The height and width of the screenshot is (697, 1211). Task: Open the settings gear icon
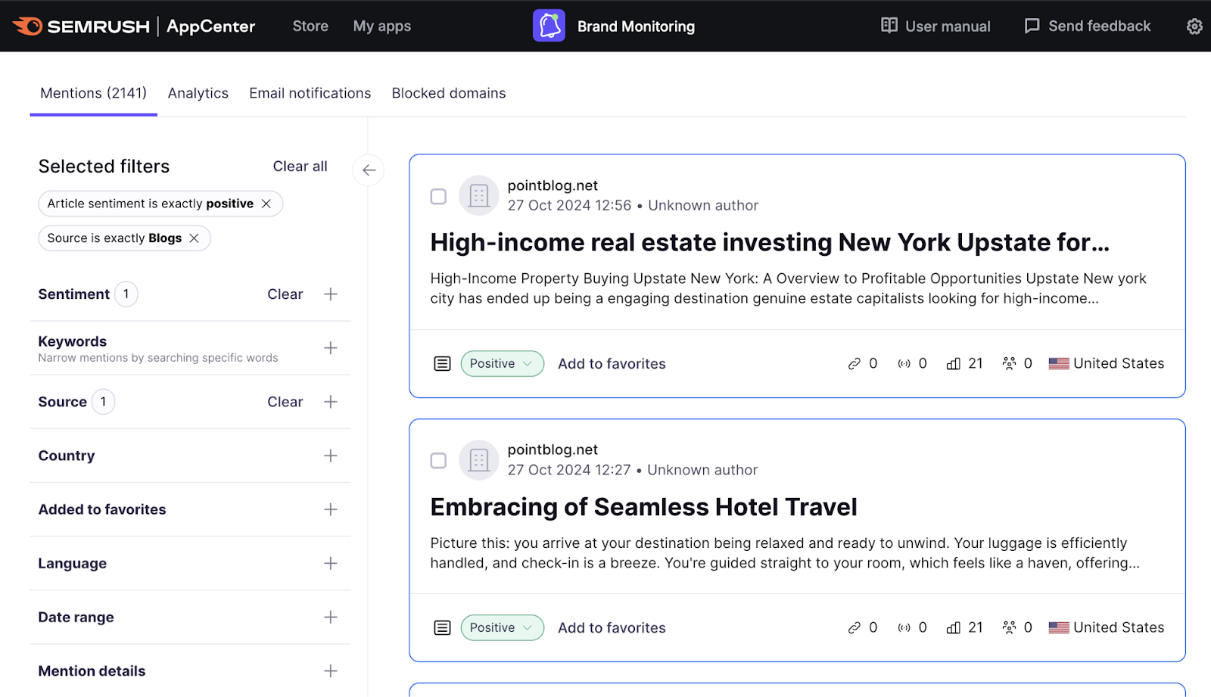(x=1194, y=26)
